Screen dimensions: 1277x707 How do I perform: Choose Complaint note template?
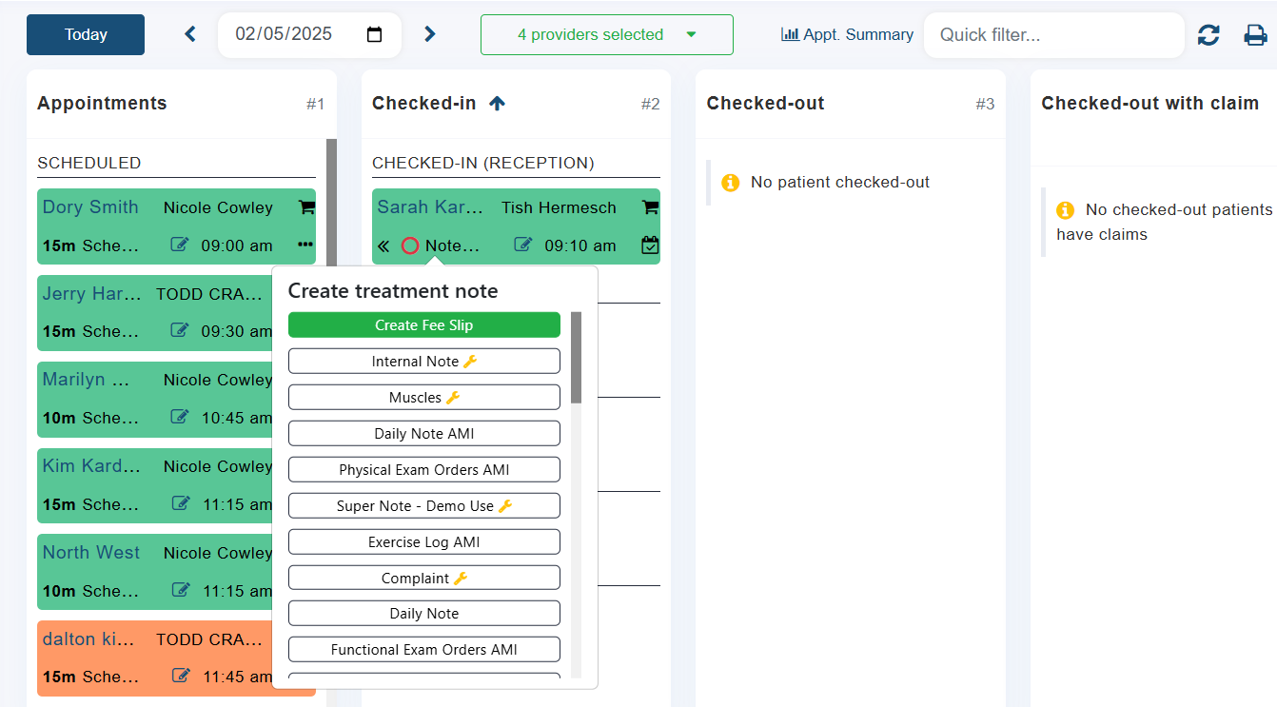pyautogui.click(x=424, y=579)
